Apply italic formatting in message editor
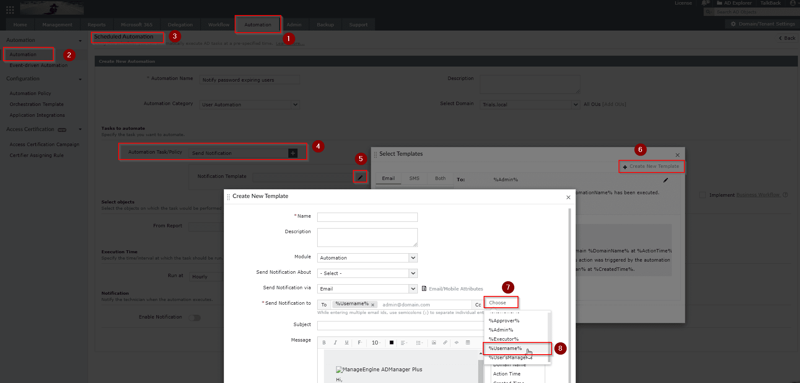 [335, 343]
